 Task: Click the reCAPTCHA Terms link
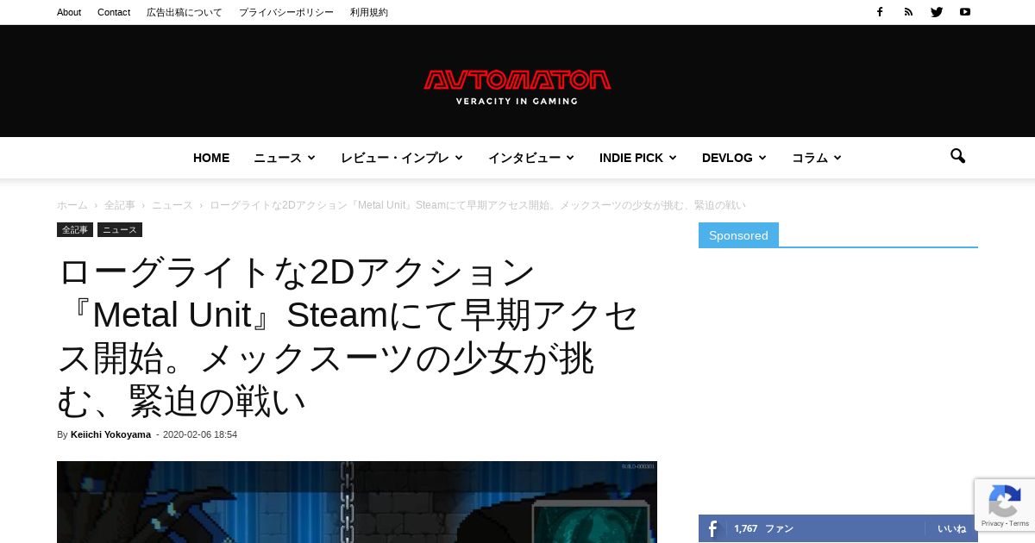click(1019, 523)
